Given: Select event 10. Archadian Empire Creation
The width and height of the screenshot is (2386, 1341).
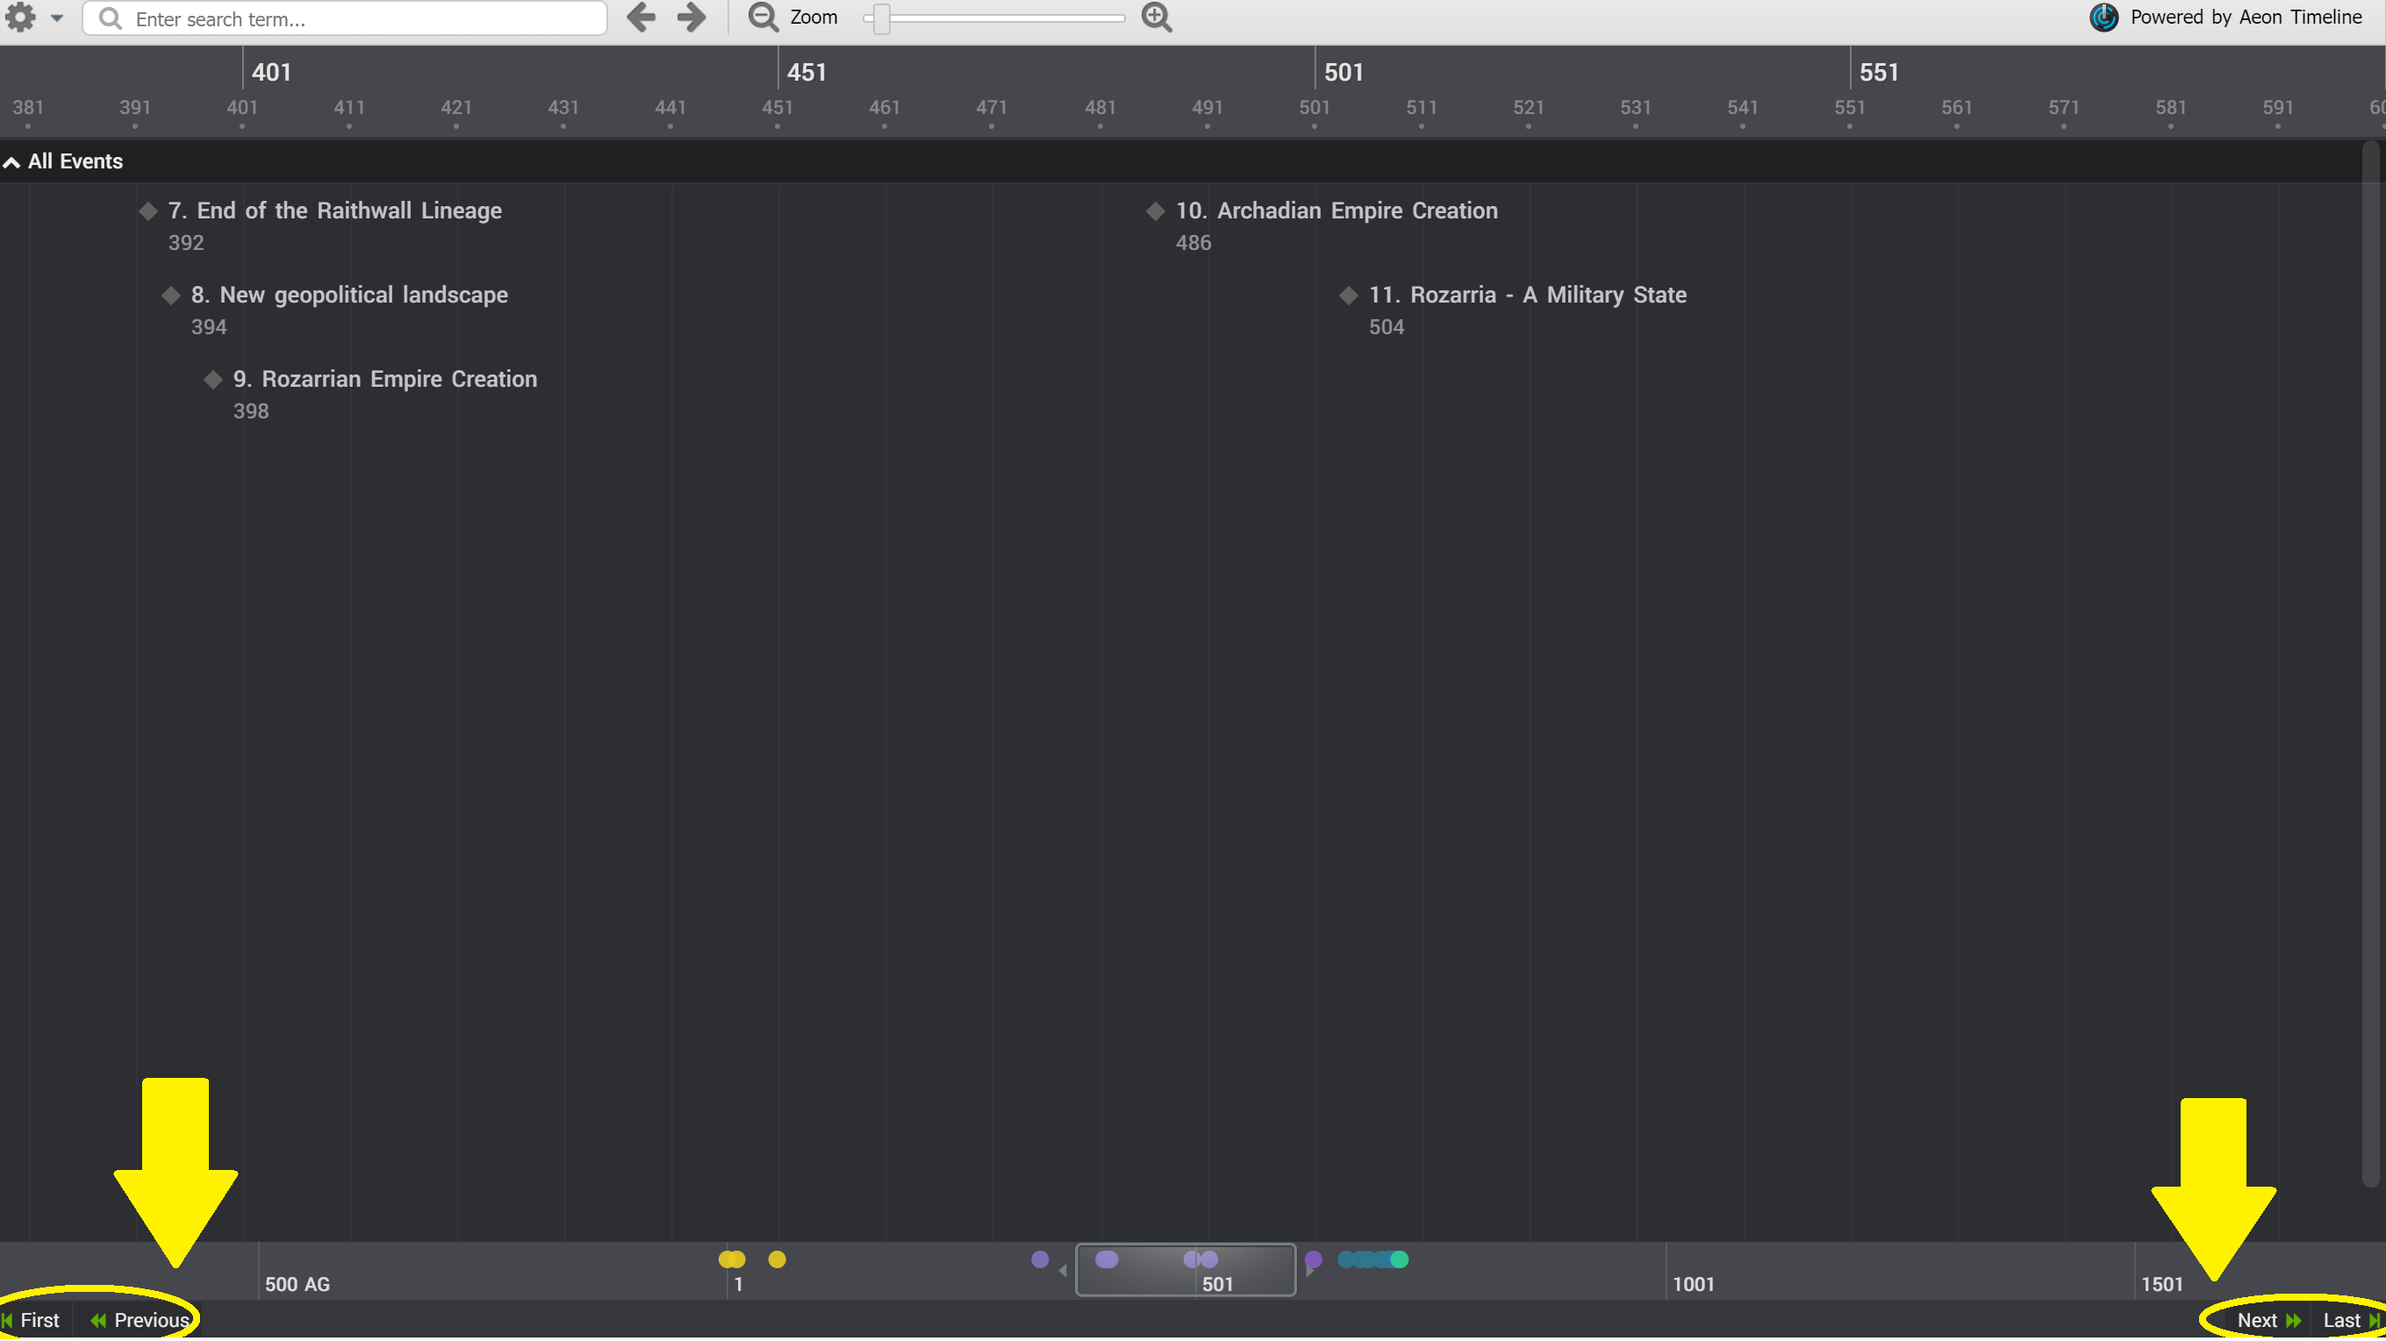Looking at the screenshot, I should point(1336,211).
